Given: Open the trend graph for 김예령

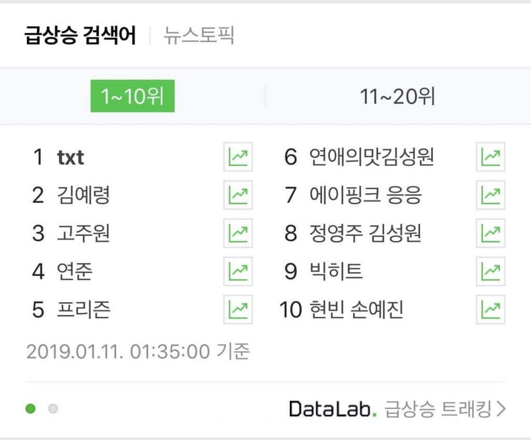Looking at the screenshot, I should click(x=238, y=195).
